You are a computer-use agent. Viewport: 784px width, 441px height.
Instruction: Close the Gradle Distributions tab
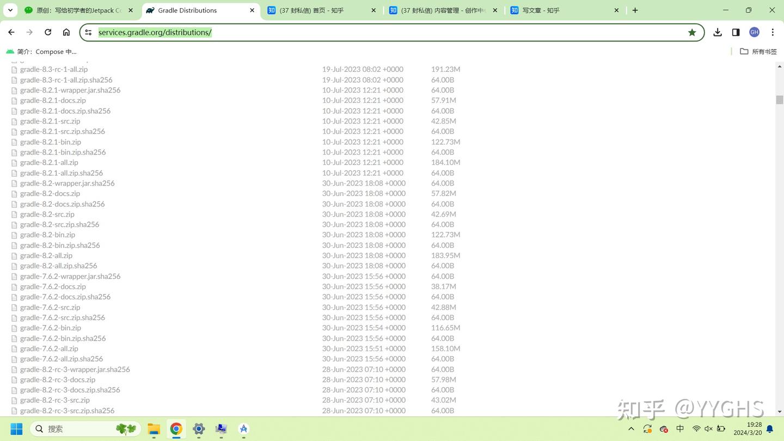(252, 10)
